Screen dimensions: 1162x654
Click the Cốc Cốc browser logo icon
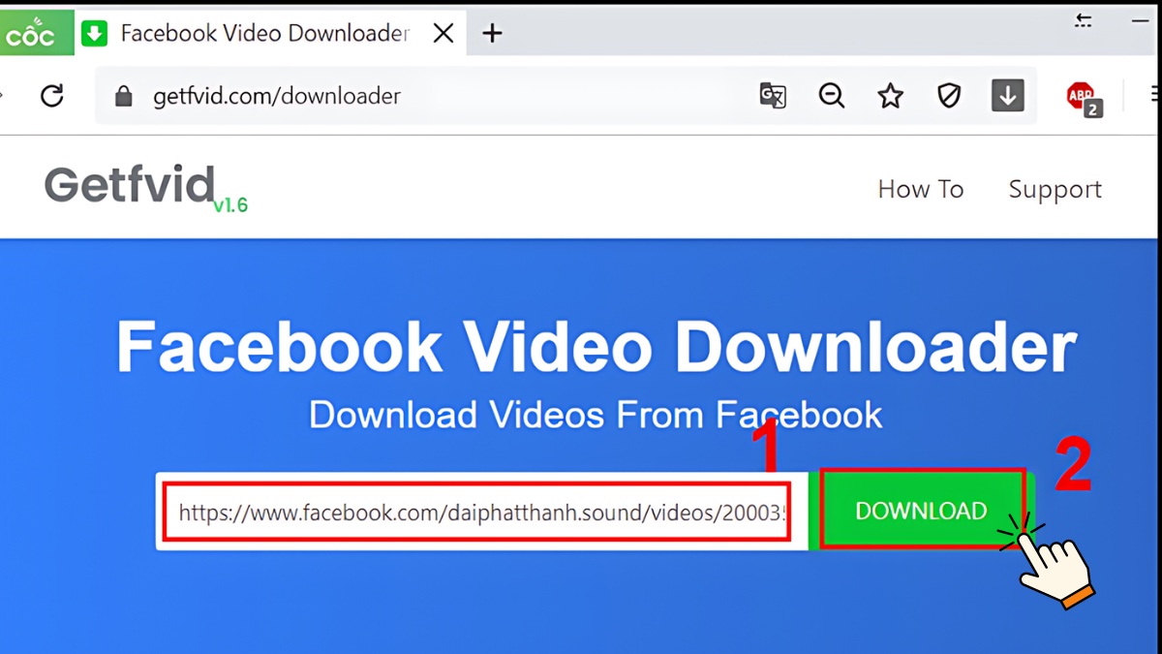pos(37,31)
